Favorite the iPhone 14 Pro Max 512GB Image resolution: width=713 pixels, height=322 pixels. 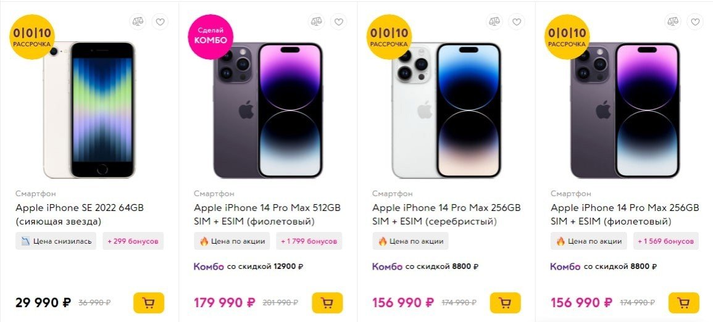click(x=338, y=22)
